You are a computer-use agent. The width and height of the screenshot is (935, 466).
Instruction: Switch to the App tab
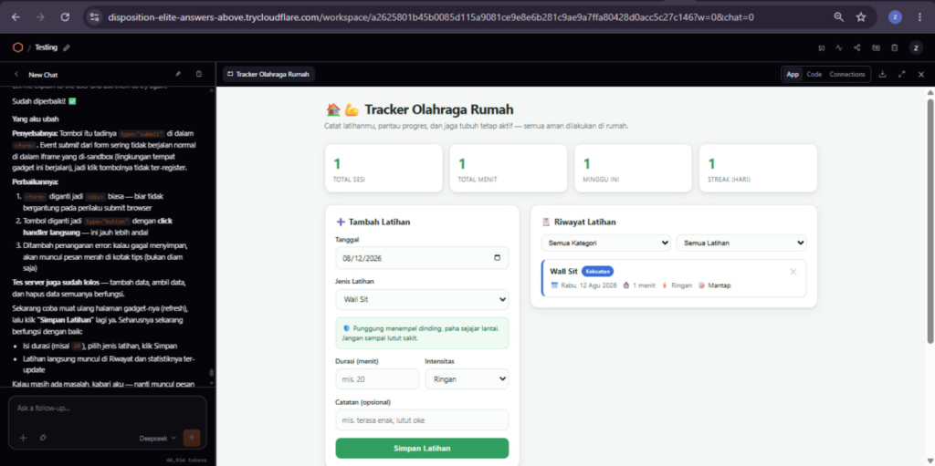pos(793,75)
